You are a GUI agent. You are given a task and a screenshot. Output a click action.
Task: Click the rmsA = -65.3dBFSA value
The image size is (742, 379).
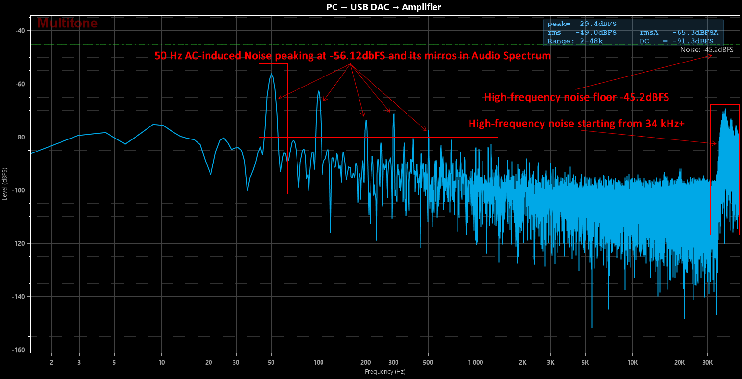[x=679, y=33]
